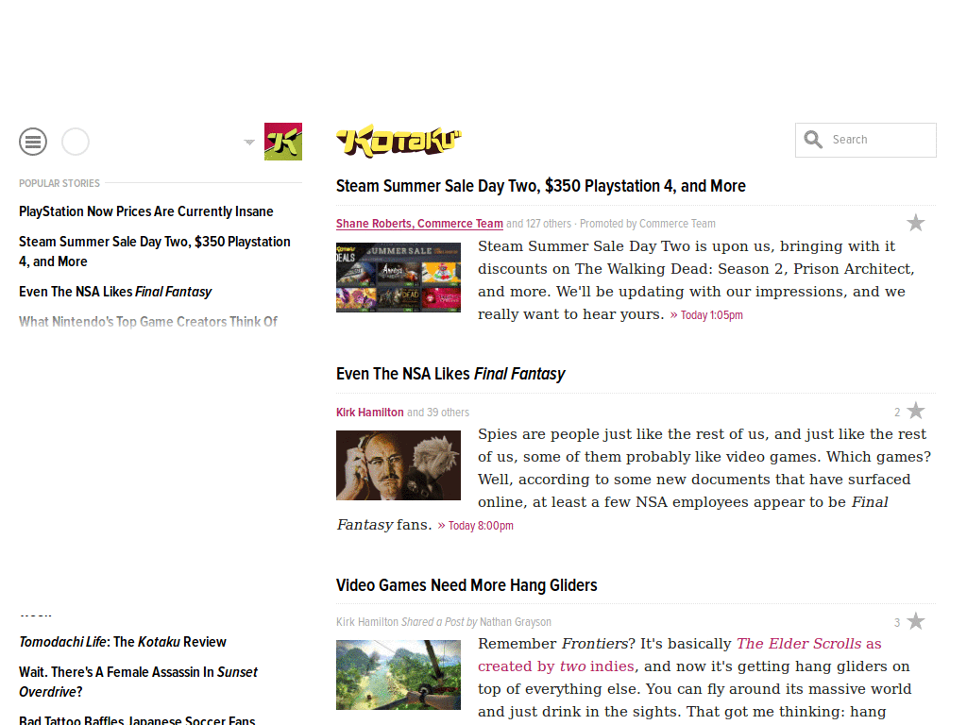Image resolution: width=967 pixels, height=725 pixels.
Task: Open Wait. There's A Female Assassin In Sunset Overdrive?
Action: coord(138,682)
